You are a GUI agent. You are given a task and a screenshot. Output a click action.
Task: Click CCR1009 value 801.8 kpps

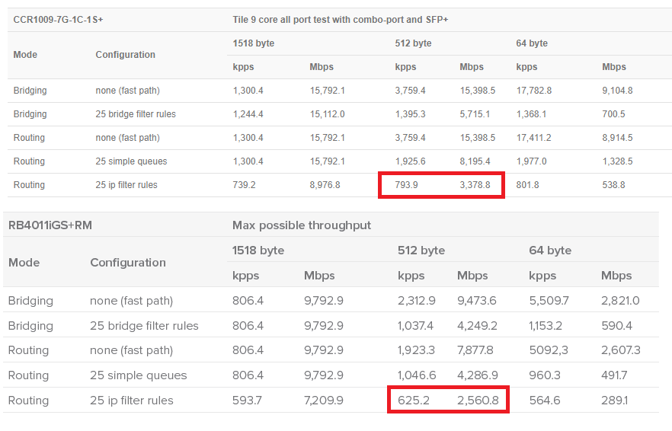(x=527, y=184)
